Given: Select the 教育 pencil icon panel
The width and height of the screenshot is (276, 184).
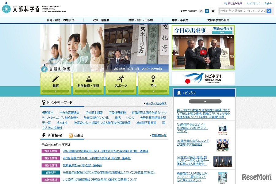Looking at the screenshot, I should (56, 80).
